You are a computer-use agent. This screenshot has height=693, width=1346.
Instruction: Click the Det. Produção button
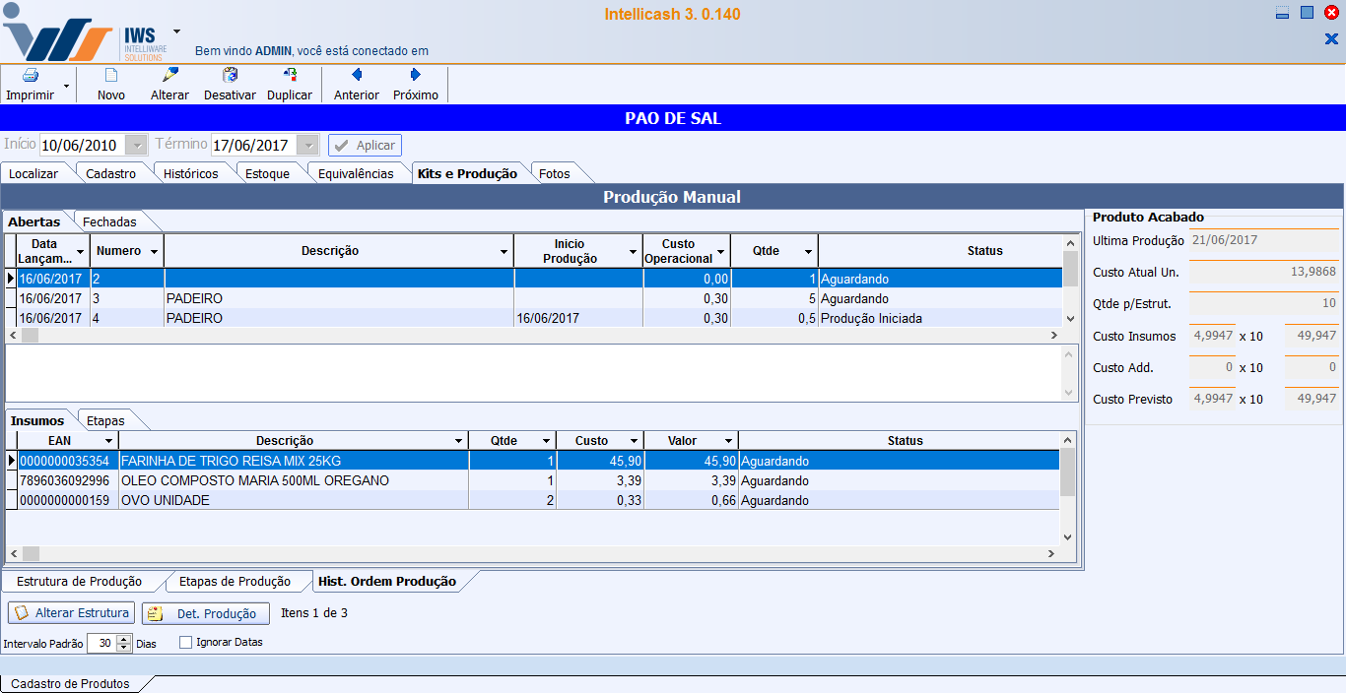(x=205, y=614)
